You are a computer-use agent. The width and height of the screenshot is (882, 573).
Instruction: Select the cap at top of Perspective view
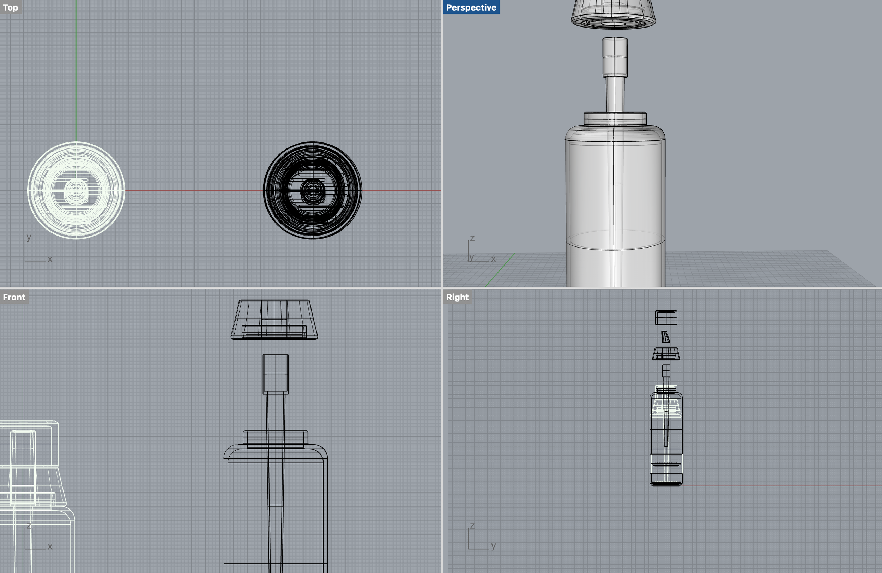[613, 14]
